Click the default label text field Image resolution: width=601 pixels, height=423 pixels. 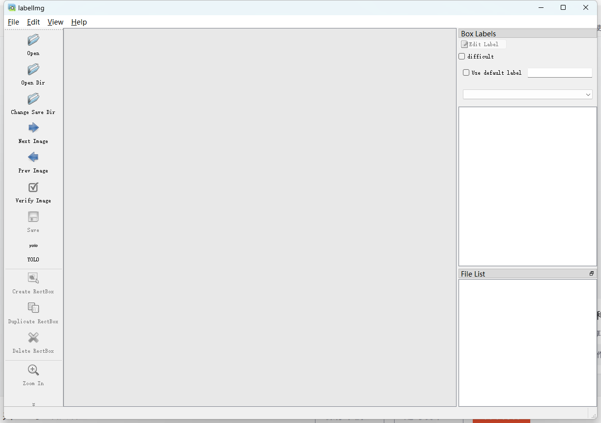click(x=560, y=73)
